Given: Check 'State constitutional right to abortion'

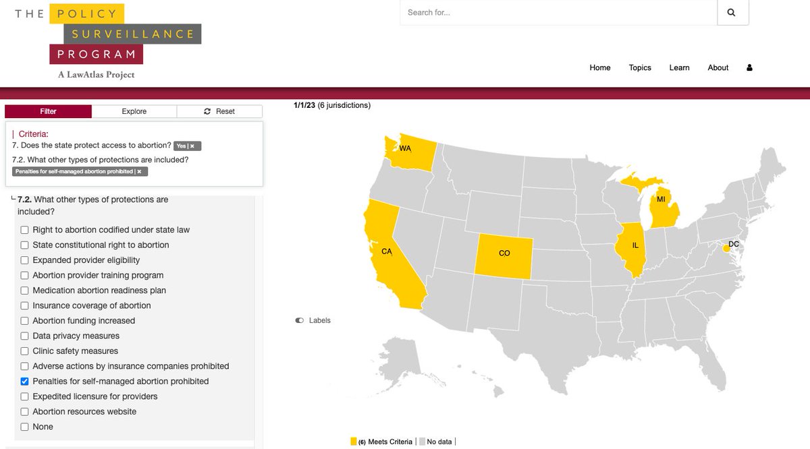Looking at the screenshot, I should point(25,245).
